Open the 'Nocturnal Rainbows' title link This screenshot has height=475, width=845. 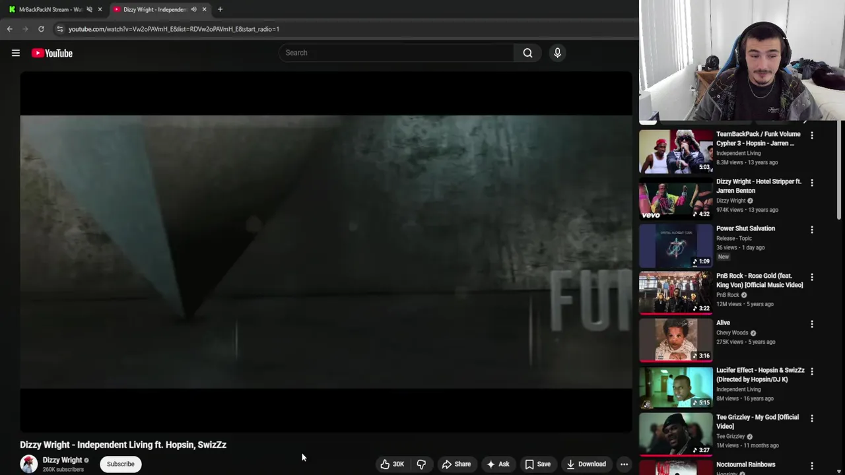tap(745, 464)
